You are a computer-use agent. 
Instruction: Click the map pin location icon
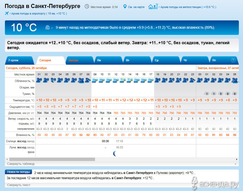coord(125,6)
